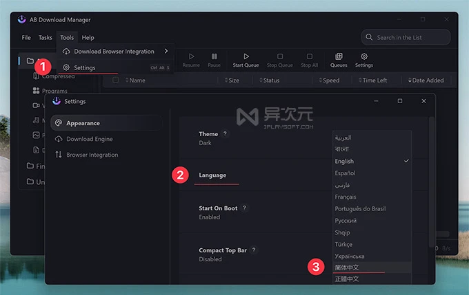
Task: Click the search magnifier icon
Action: point(369,37)
